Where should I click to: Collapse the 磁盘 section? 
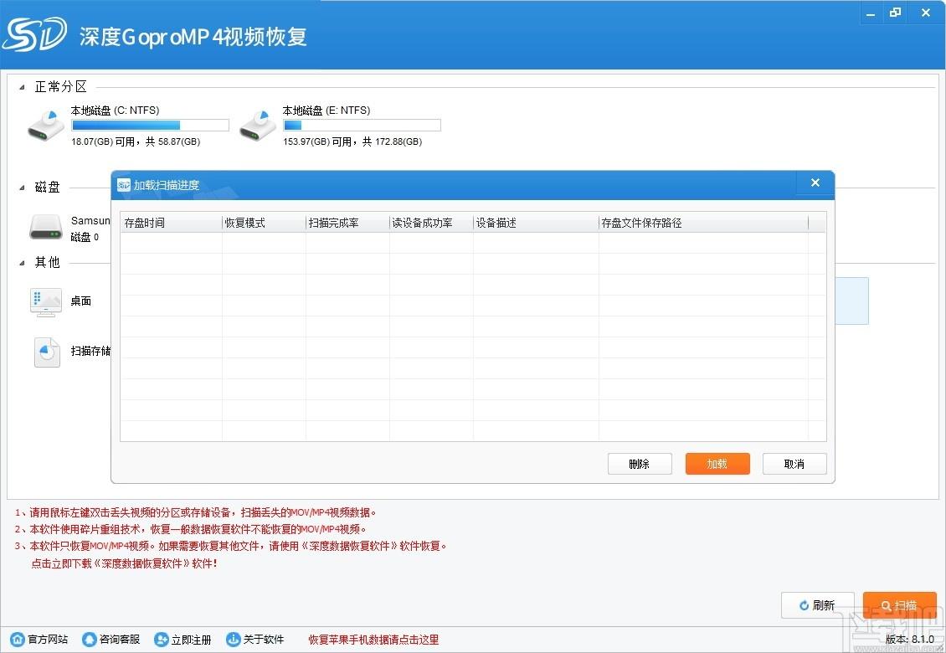pos(22,188)
